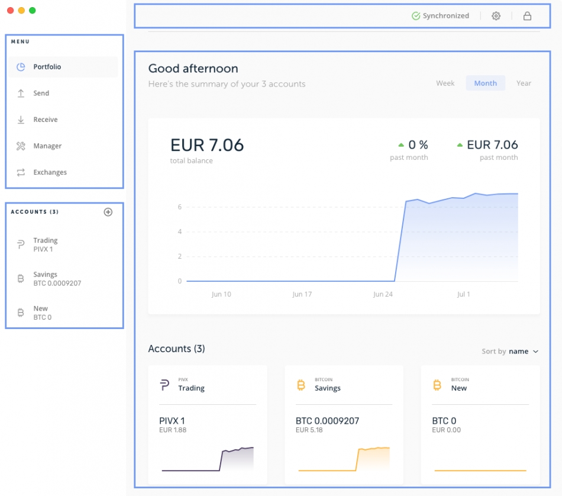
Task: Click the Trading card mini chart
Action: coord(208,459)
